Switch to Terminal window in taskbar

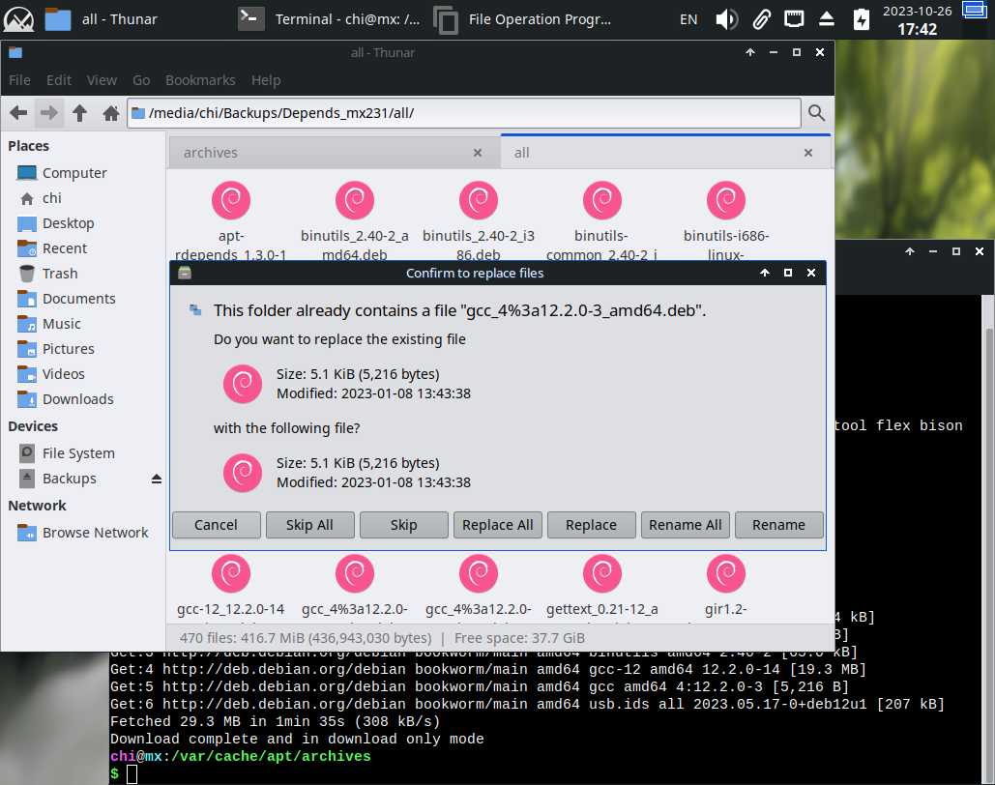329,19
